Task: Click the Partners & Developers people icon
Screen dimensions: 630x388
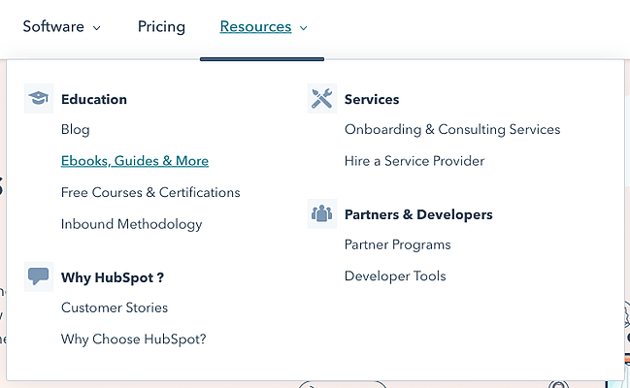Action: click(322, 213)
